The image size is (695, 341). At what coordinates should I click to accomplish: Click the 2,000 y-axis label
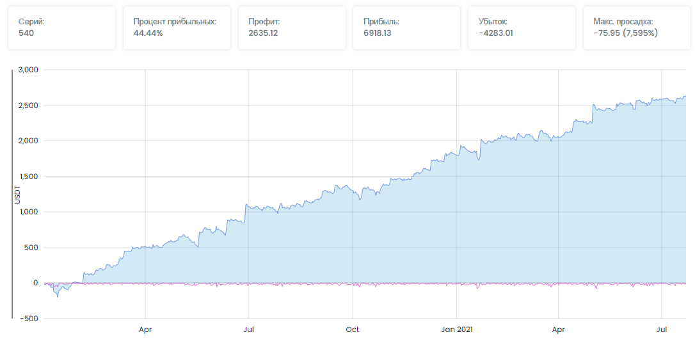click(x=29, y=141)
